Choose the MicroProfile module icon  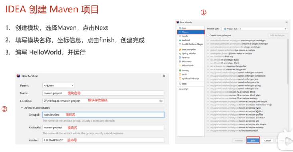tap(180, 65)
